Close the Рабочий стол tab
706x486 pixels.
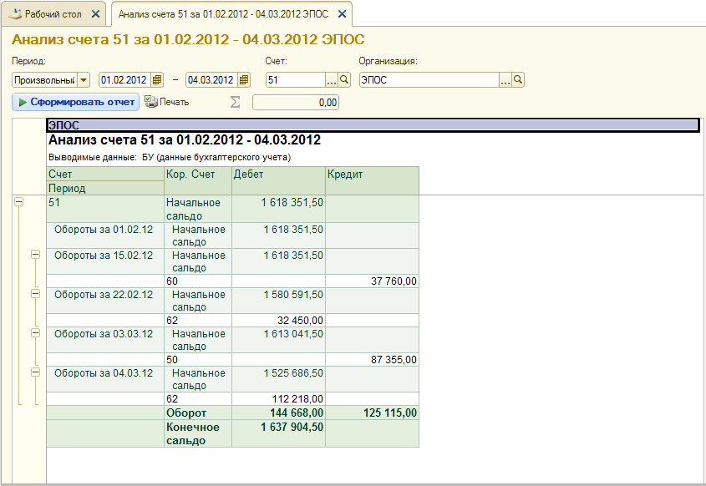tap(95, 14)
